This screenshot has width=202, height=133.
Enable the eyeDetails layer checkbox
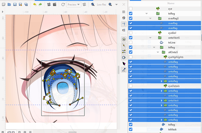click(131, 86)
